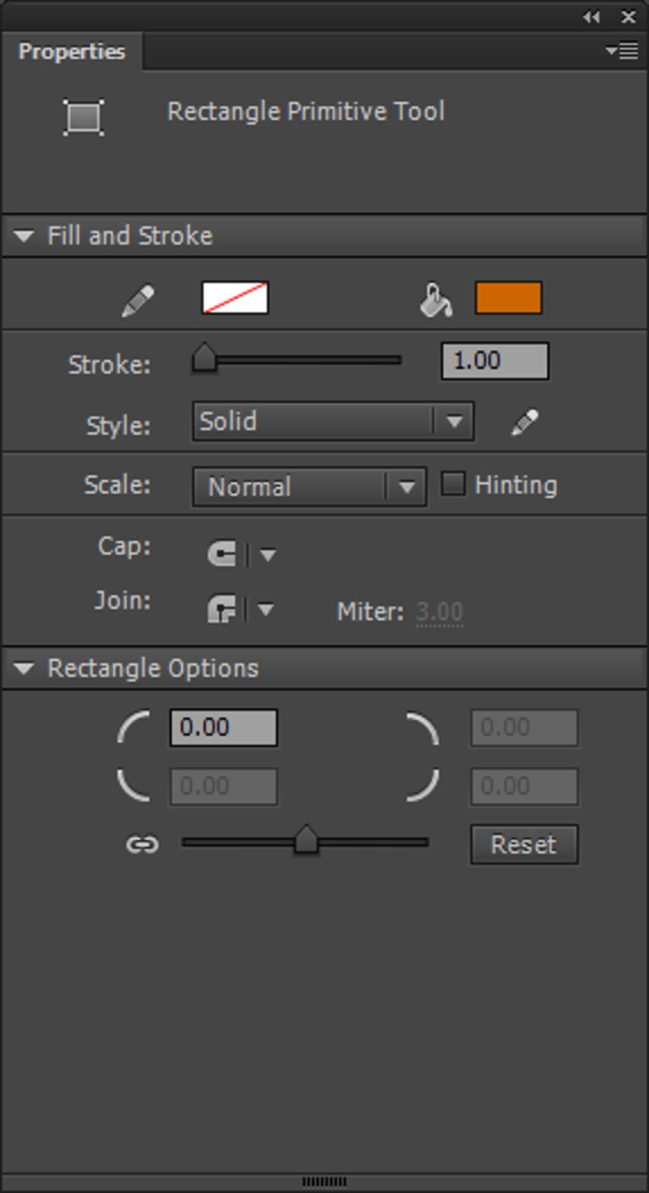Click the no-color stroke swatch
Image resolution: width=649 pixels, height=1193 pixels.
[x=235, y=298]
